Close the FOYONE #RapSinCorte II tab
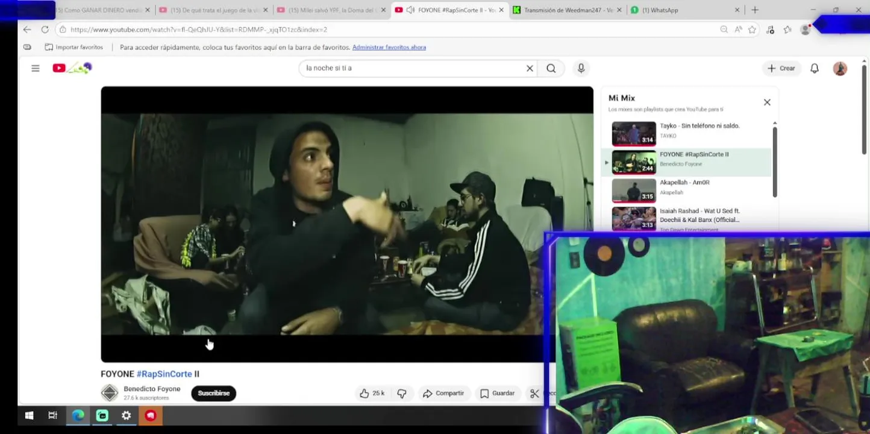The width and height of the screenshot is (870, 434). coord(501,10)
